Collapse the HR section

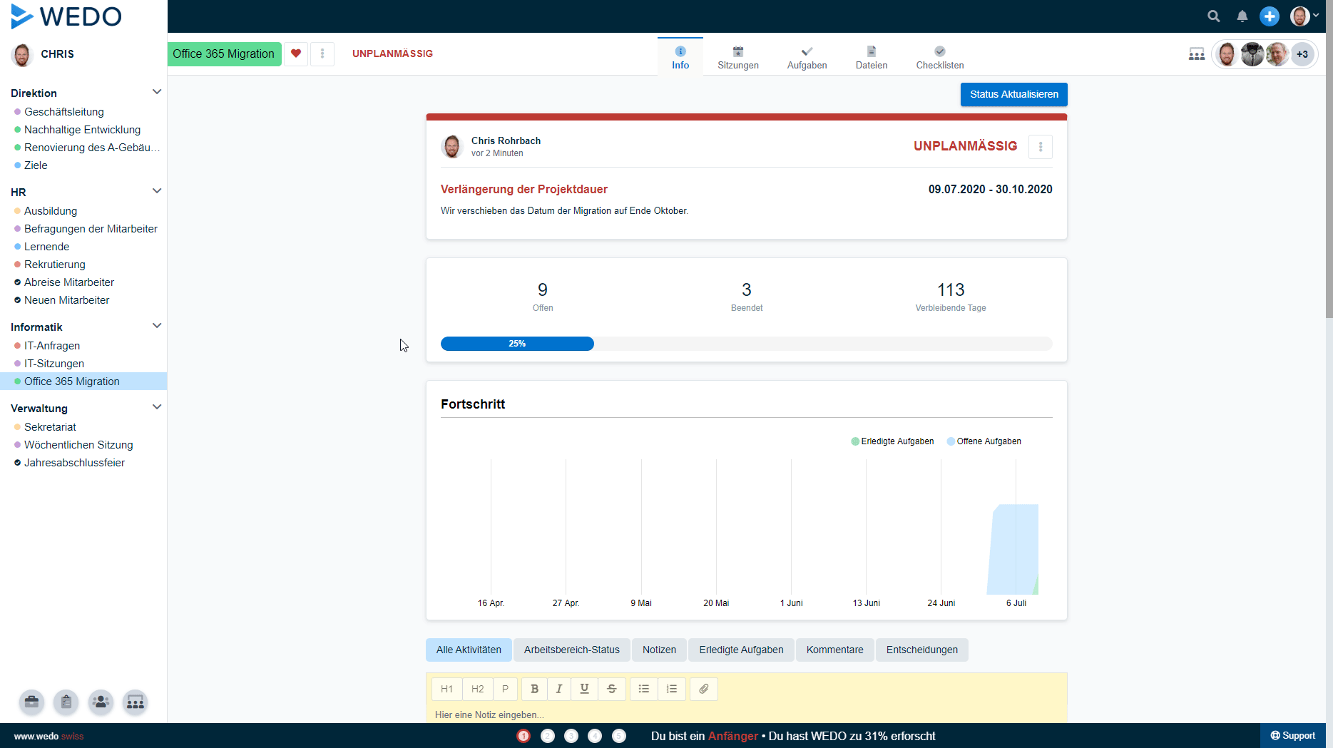tap(157, 191)
